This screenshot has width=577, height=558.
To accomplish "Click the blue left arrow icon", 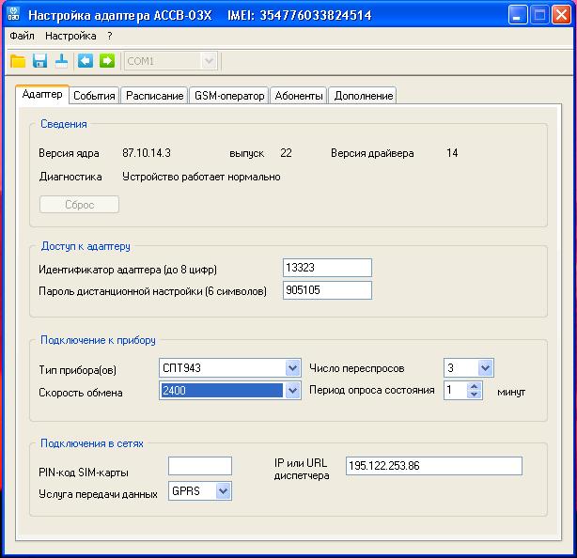I will pos(86,61).
